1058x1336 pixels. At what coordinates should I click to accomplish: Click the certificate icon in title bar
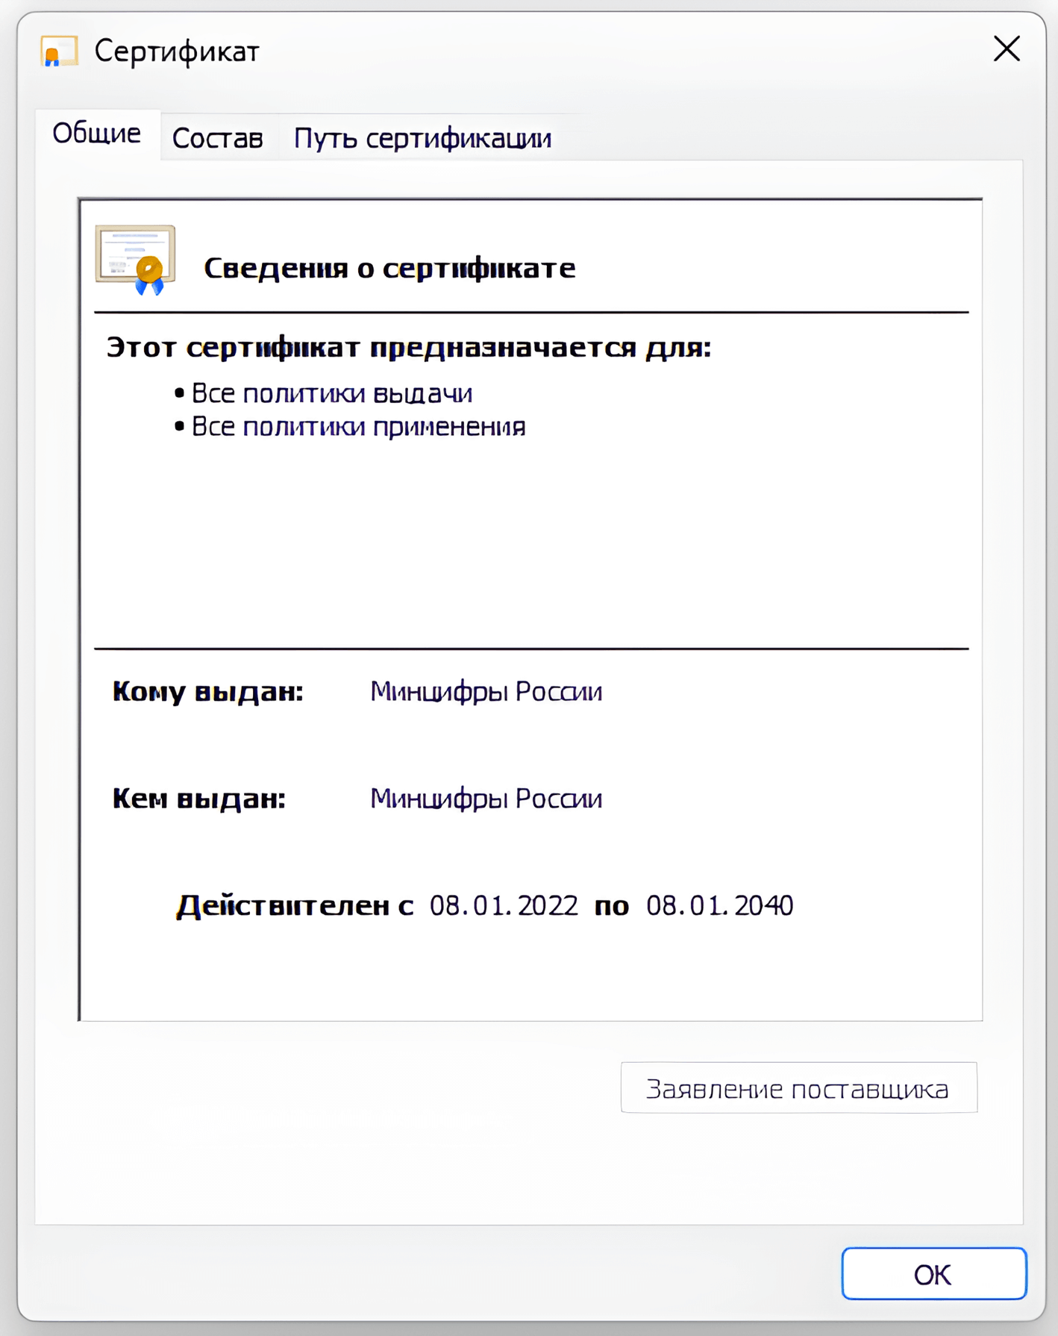coord(59,51)
